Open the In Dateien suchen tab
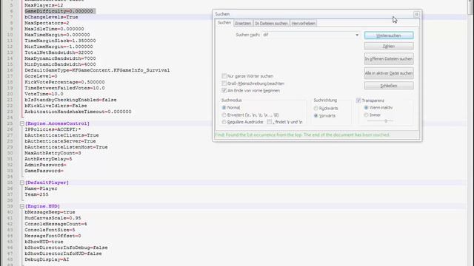 pos(271,23)
